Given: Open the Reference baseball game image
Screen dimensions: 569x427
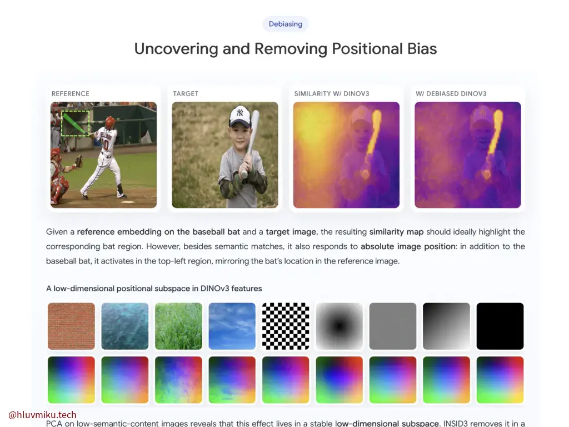Looking at the screenshot, I should pyautogui.click(x=103, y=155).
